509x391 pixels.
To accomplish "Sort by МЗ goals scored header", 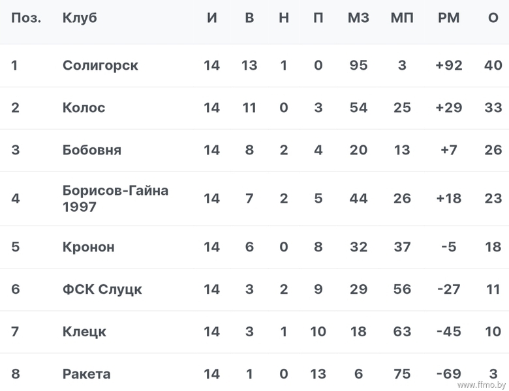I will coord(358,18).
